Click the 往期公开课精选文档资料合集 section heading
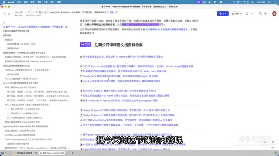The height and width of the screenshot is (156, 279). pos(118,45)
